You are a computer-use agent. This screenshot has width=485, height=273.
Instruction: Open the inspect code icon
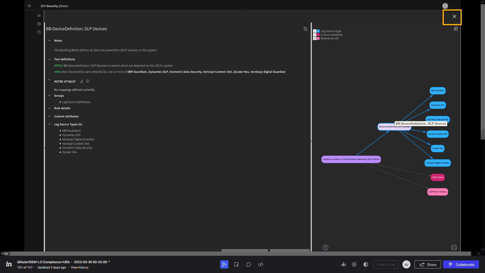pos(261,264)
